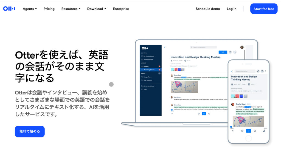Click the red thumbnail in laptop mockup
Viewport: 281px width, 150px height.
point(176,70)
